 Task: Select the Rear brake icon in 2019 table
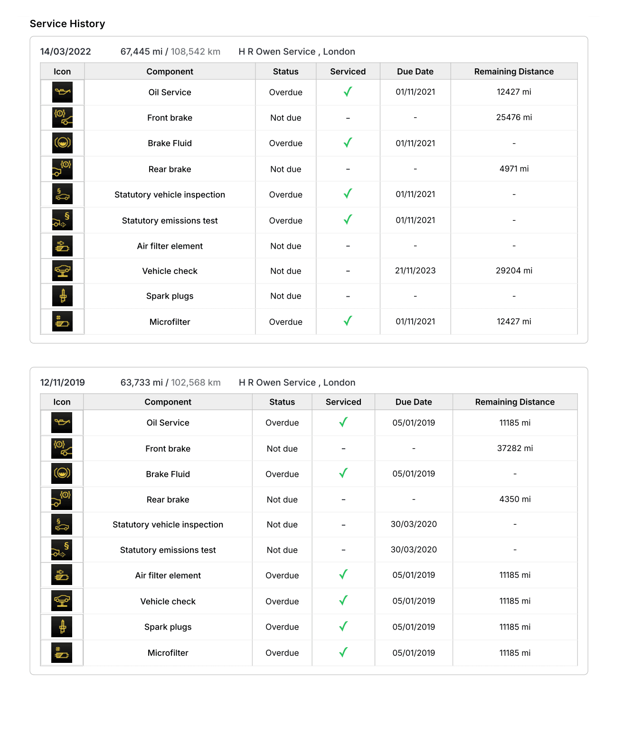61,499
